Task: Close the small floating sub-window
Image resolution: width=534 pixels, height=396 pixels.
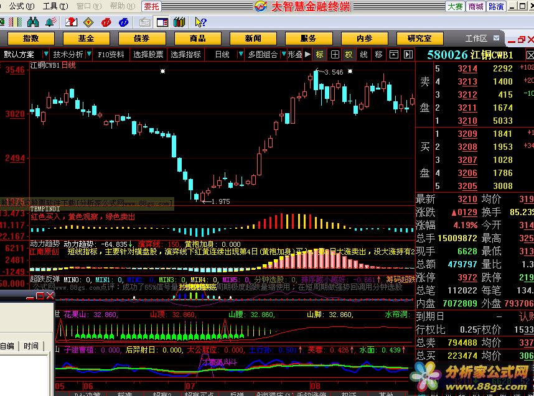Action: coord(50,296)
